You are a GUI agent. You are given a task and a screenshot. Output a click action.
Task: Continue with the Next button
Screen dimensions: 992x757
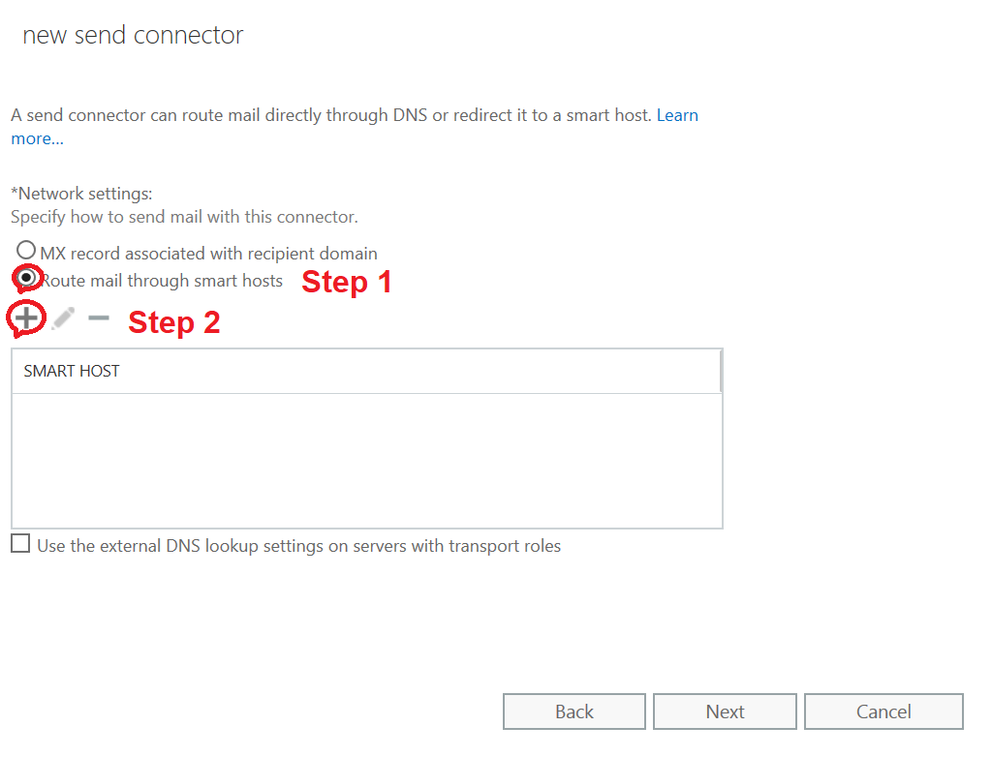[725, 712]
